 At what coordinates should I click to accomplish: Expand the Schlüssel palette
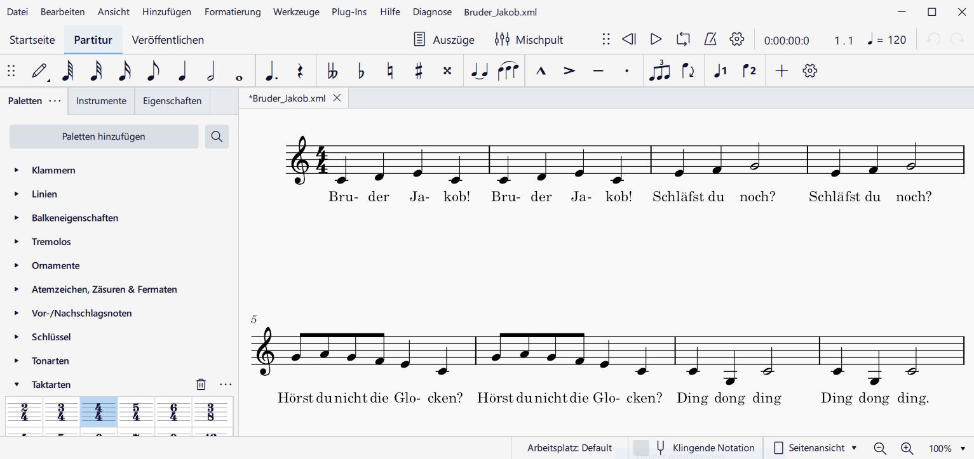(17, 337)
